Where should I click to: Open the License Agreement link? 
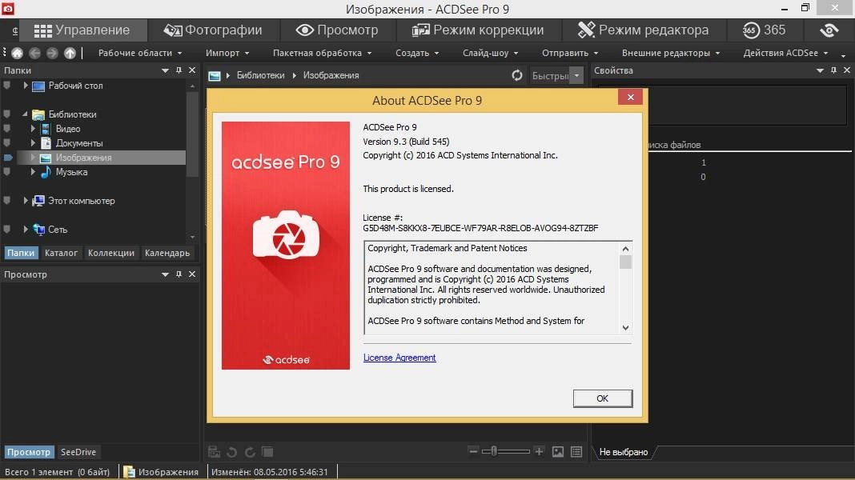399,358
